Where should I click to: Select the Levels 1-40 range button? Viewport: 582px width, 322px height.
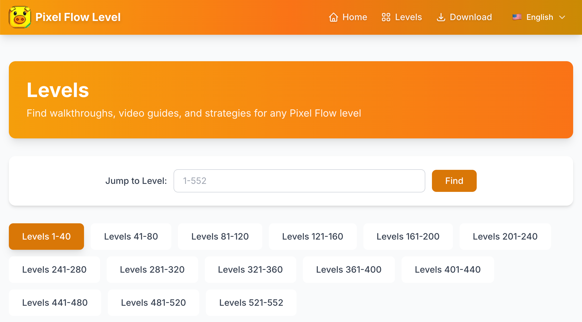pyautogui.click(x=46, y=236)
